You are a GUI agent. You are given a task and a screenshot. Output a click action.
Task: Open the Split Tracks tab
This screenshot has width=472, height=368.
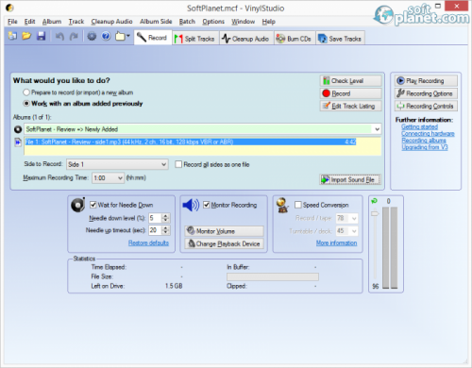coord(195,39)
